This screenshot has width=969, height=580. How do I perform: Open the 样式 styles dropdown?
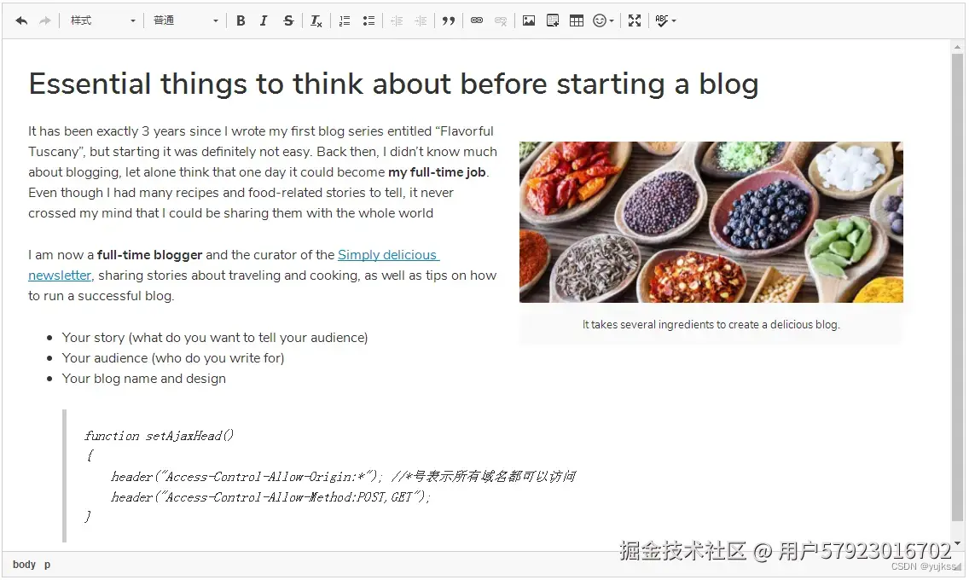point(102,21)
